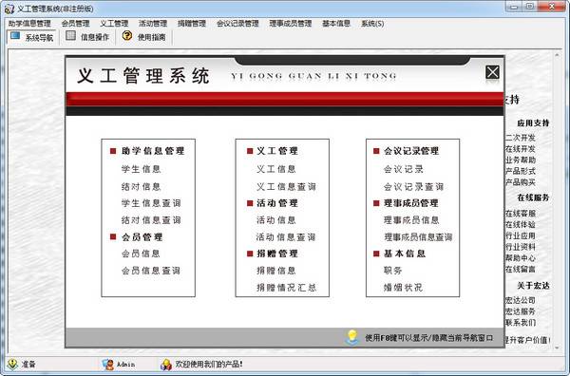Viewport: 570px width, 376px height.
Task: Open the 基本信息 menu
Action: point(336,24)
